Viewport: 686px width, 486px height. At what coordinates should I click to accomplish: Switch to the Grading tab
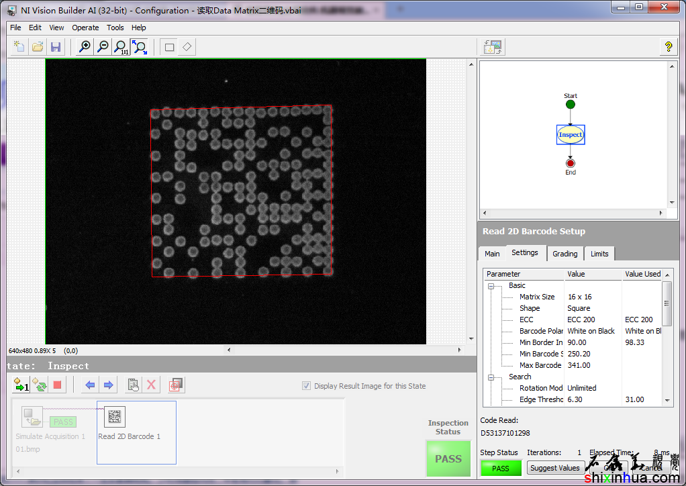coord(565,254)
